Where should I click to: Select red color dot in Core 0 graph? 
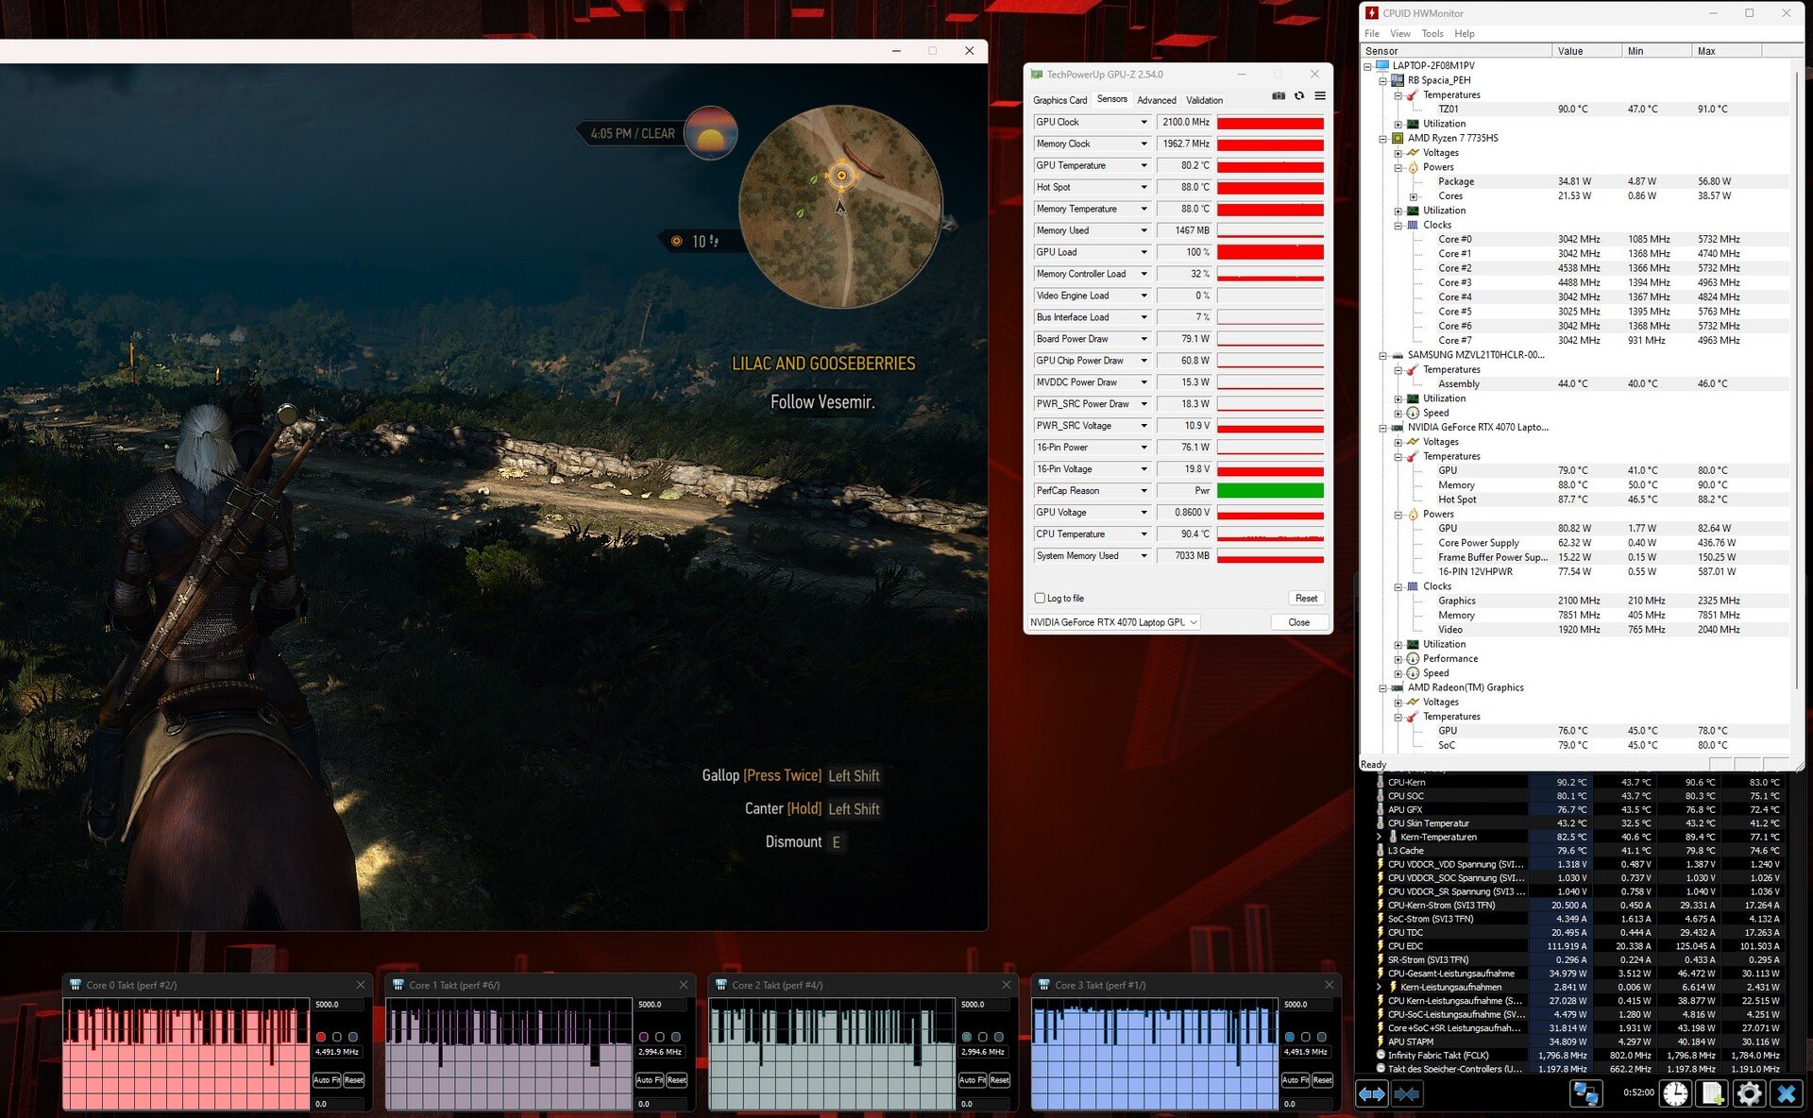pos(321,1037)
